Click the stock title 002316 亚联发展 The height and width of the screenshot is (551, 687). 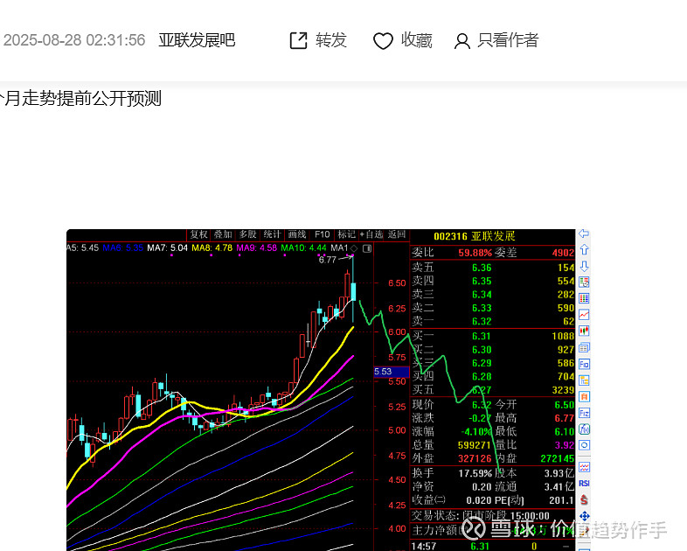474,236
